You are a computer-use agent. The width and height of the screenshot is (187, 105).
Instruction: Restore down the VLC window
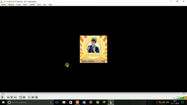point(177,1)
